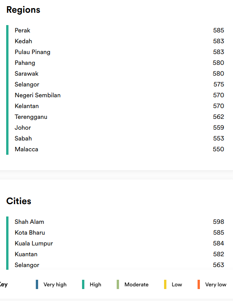
Task: Click the Moderate green color swatch
Action: pyautogui.click(x=118, y=284)
